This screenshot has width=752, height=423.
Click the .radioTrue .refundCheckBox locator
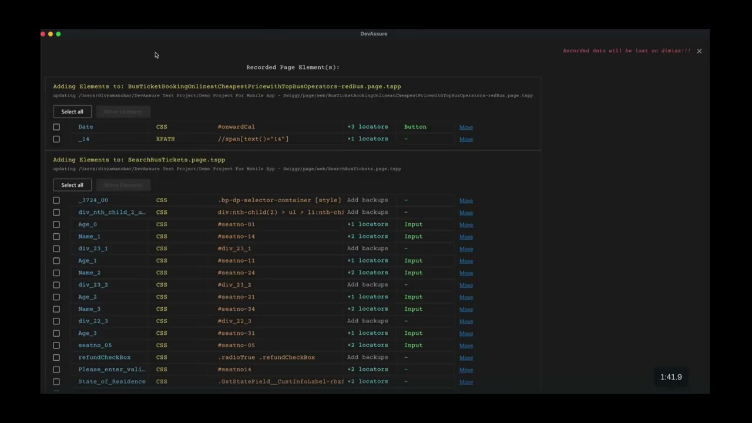point(266,357)
